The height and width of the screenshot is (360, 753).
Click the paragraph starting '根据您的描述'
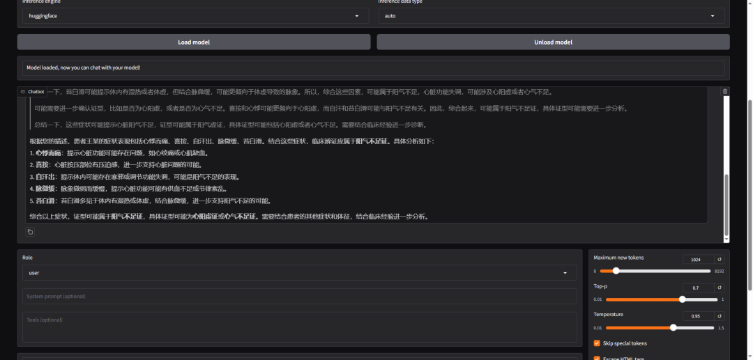[x=232, y=141]
